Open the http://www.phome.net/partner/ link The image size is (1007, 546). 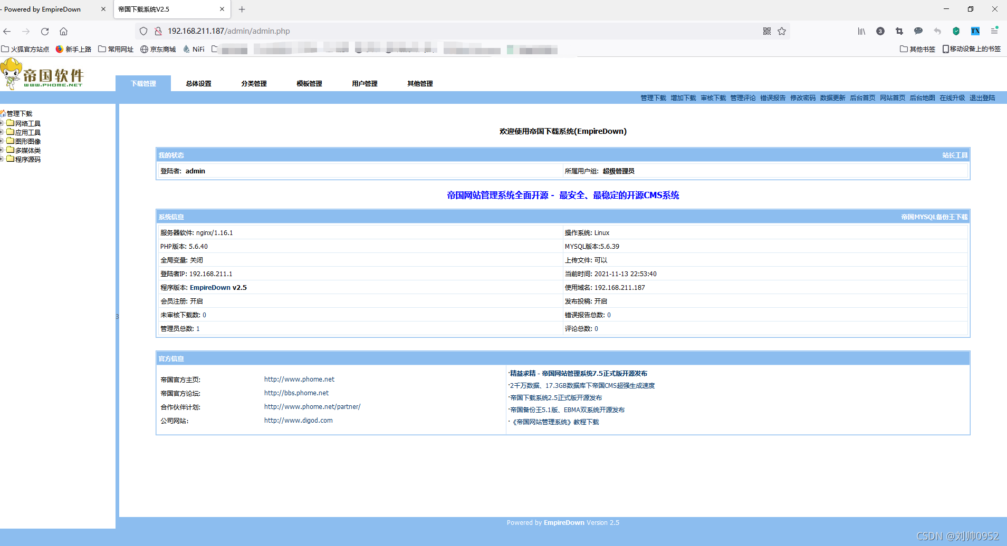[x=312, y=407]
